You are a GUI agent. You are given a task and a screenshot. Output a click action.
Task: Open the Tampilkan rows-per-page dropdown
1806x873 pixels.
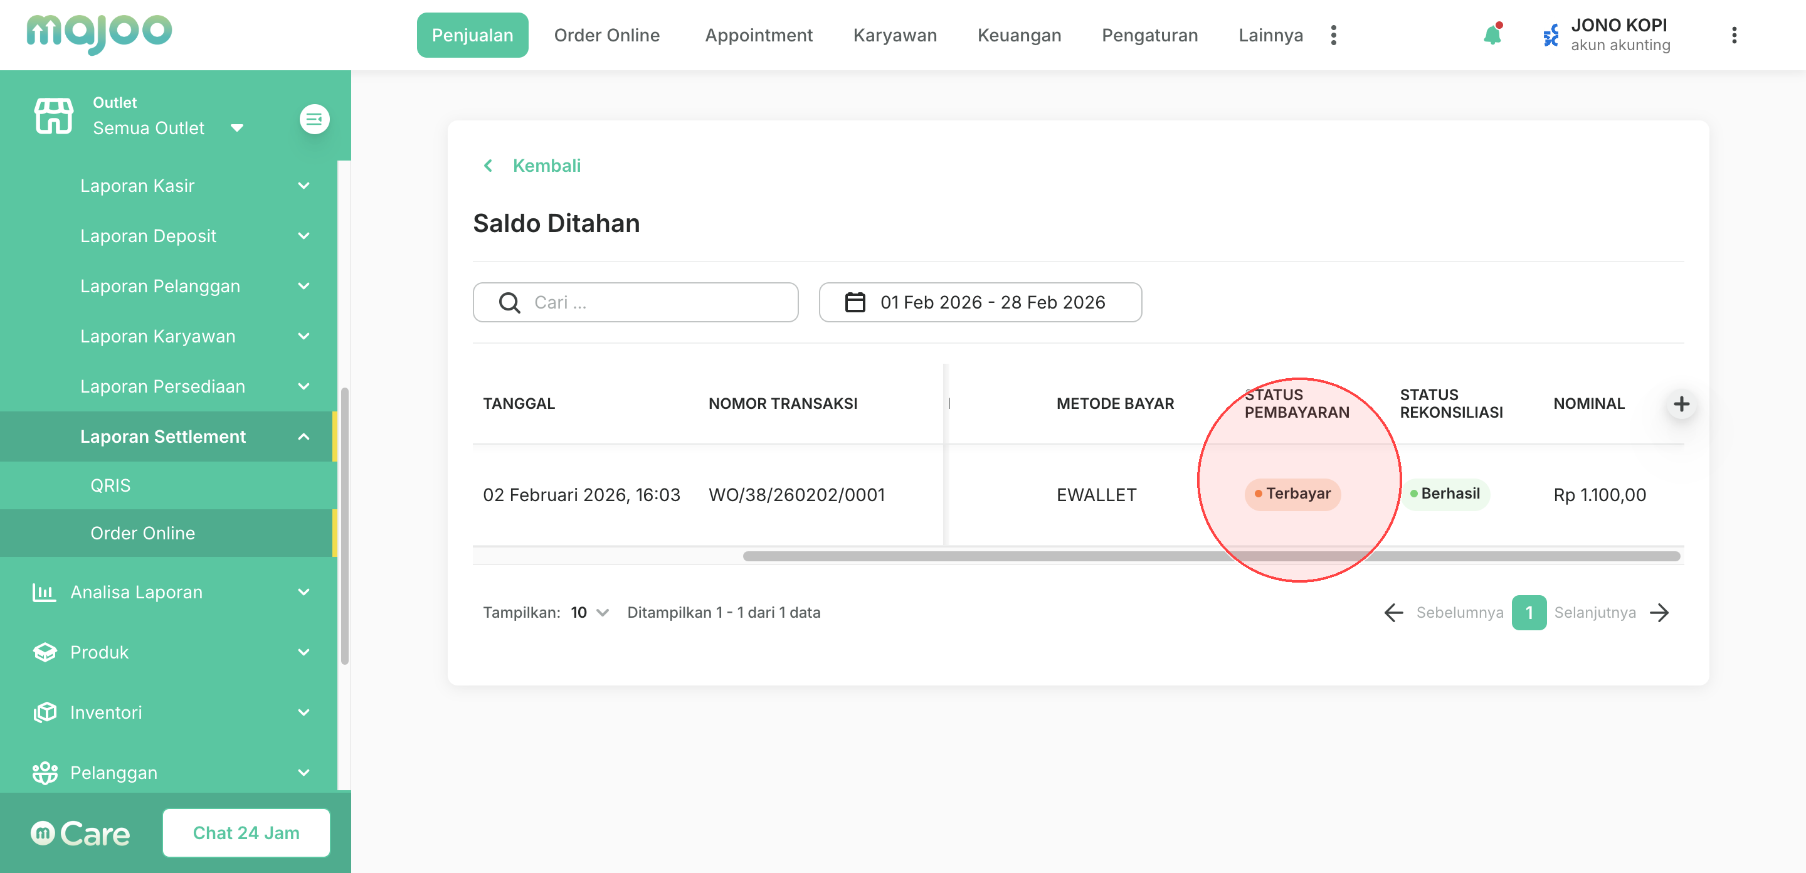[x=589, y=612]
